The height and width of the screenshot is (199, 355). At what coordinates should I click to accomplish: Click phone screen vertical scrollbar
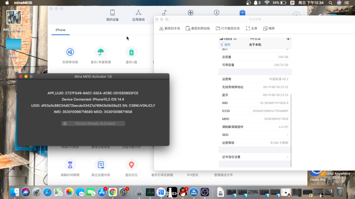[x=291, y=131]
